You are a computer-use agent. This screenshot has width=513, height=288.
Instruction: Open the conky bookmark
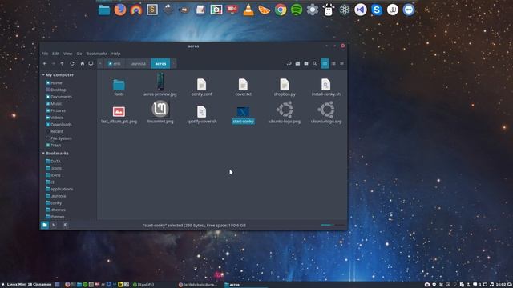click(56, 202)
